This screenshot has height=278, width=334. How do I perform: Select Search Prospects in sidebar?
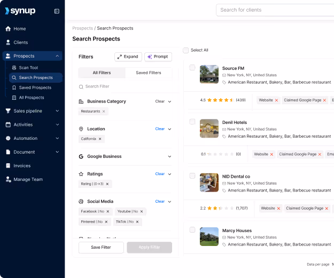(36, 77)
